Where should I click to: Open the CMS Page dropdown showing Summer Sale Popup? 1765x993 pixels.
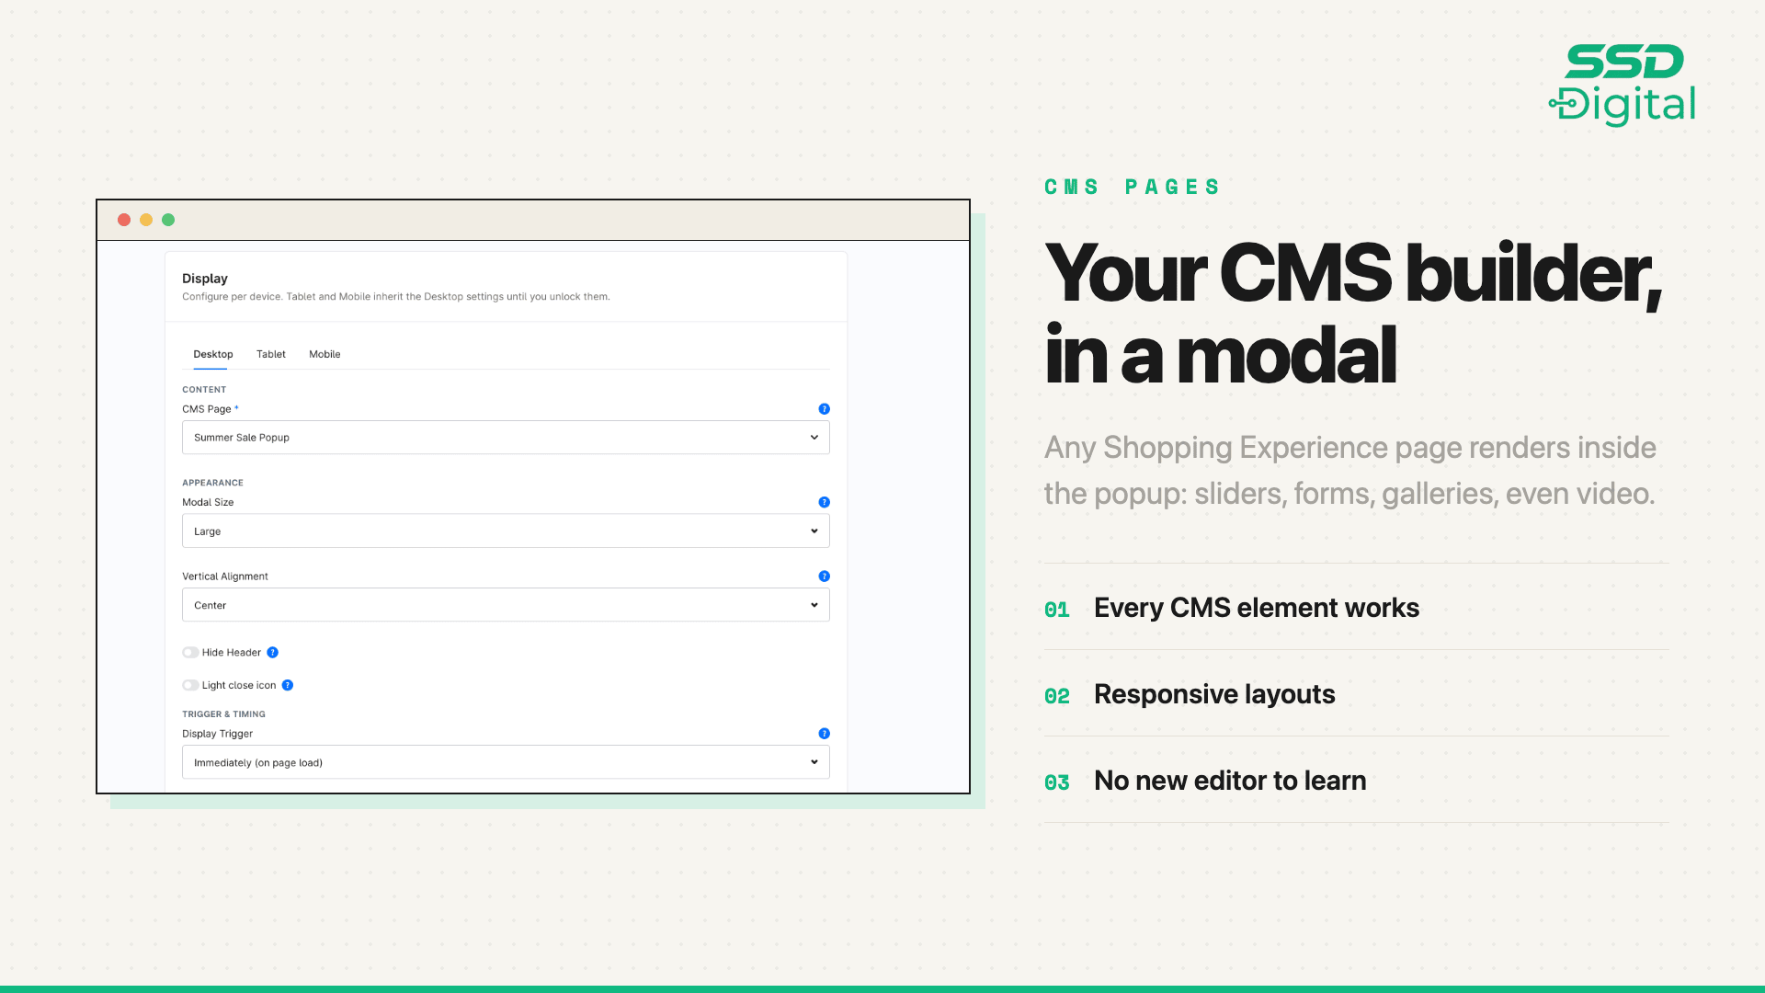tap(506, 438)
